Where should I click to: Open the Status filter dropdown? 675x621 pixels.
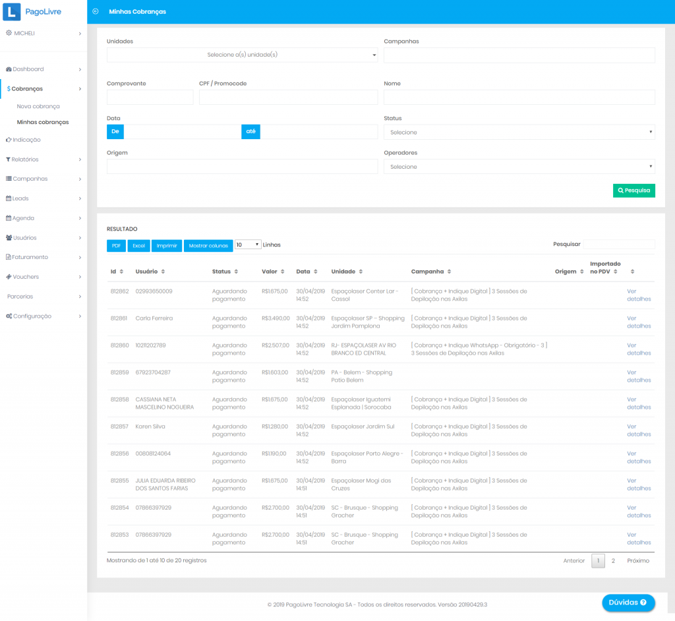(x=519, y=133)
